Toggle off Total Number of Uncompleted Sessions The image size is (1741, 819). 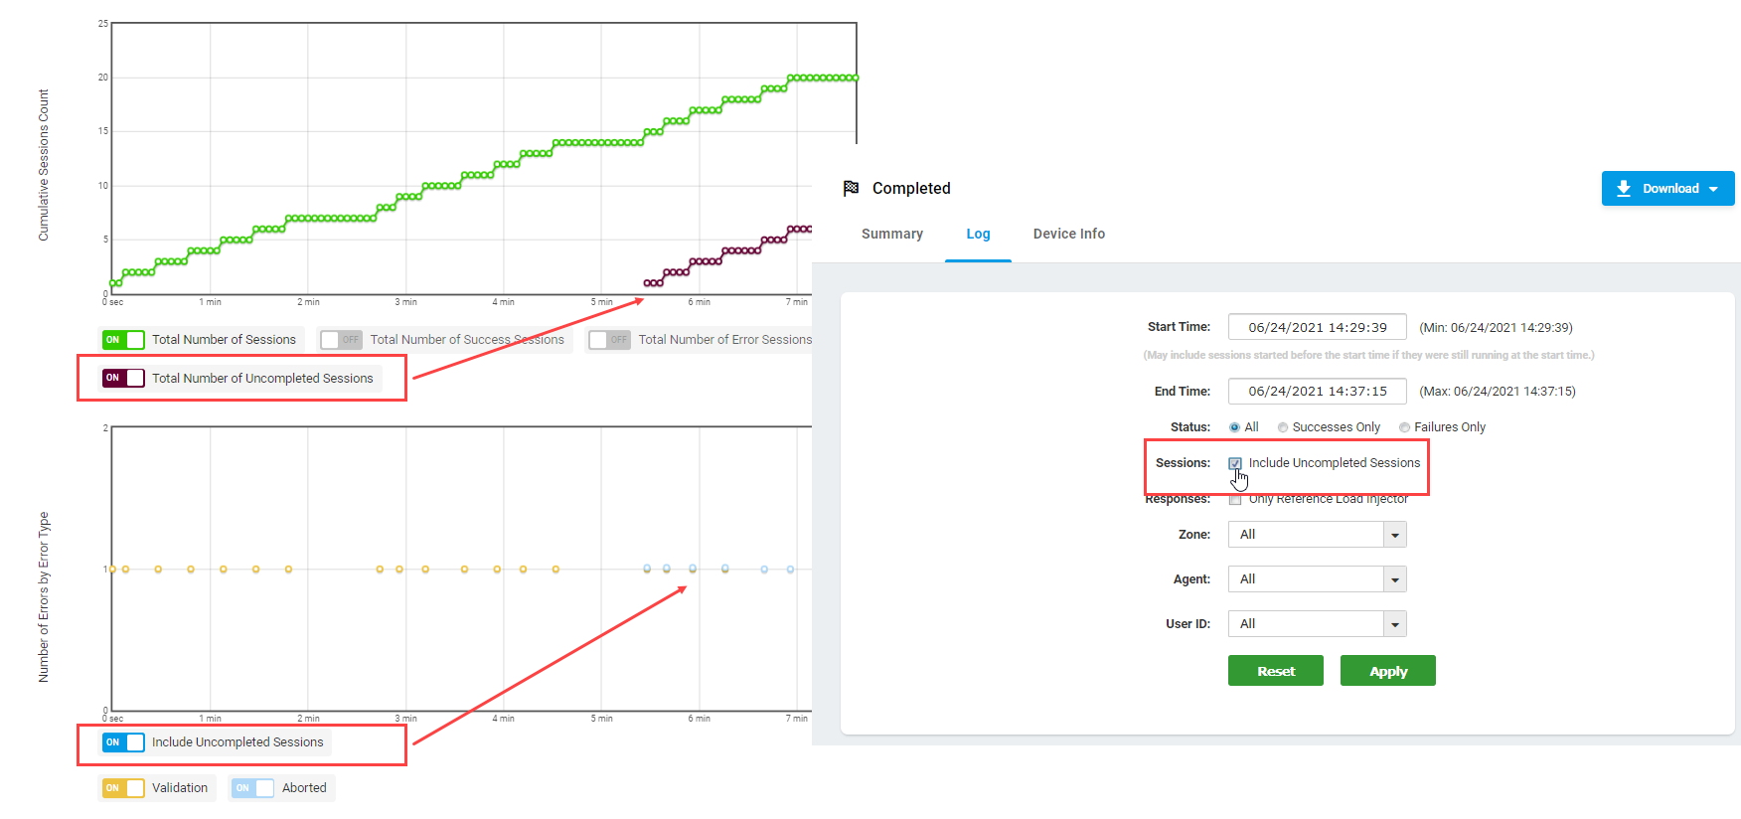coord(123,378)
